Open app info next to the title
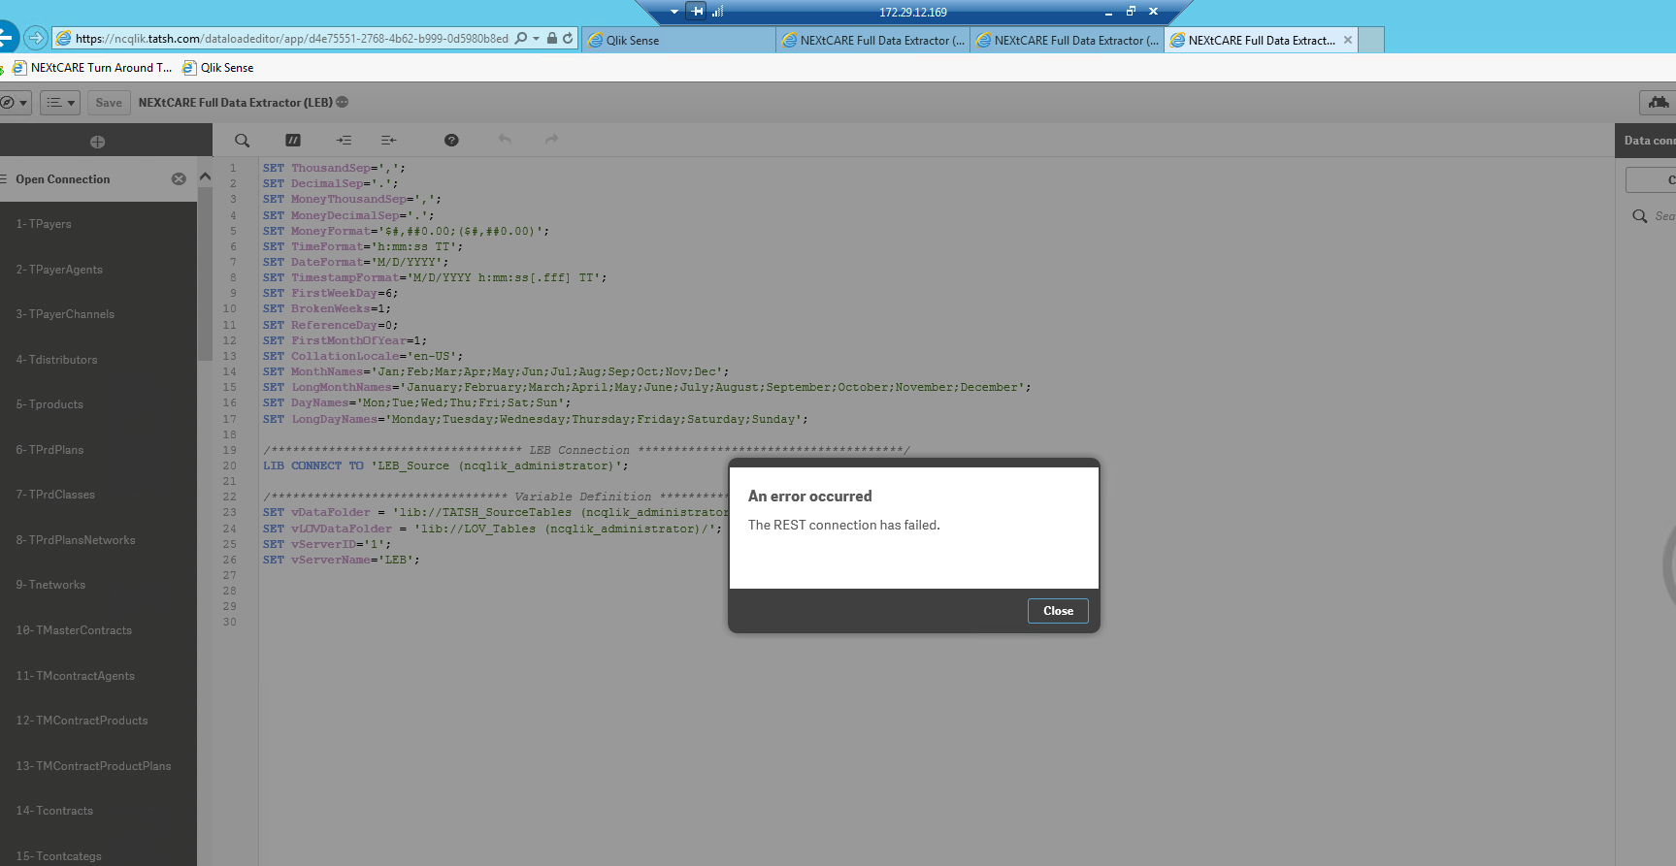The image size is (1676, 866). pyautogui.click(x=342, y=103)
